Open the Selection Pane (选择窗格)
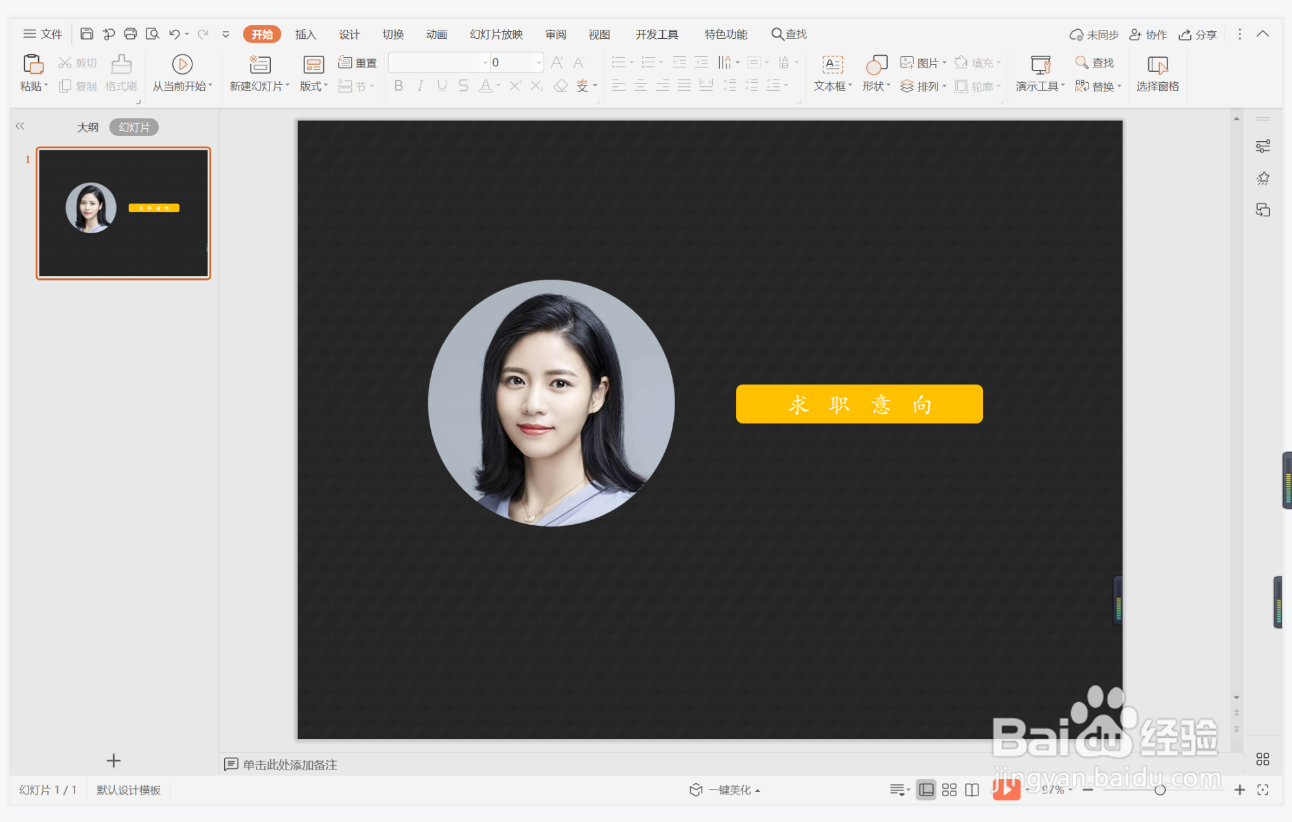This screenshot has height=822, width=1292. pos(1157,73)
